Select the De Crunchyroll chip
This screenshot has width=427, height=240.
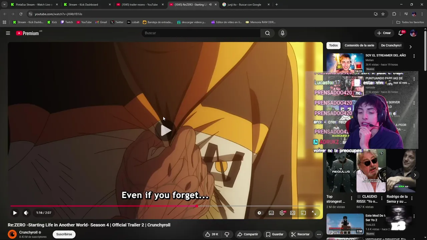391,45
